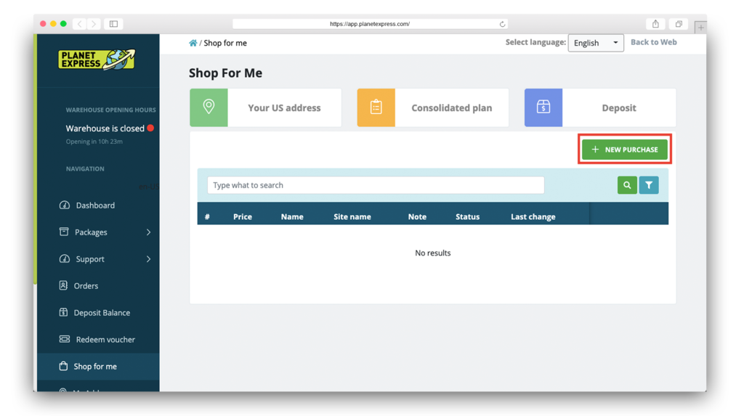Click the New Purchase button
This screenshot has height=416, width=744.
point(624,150)
